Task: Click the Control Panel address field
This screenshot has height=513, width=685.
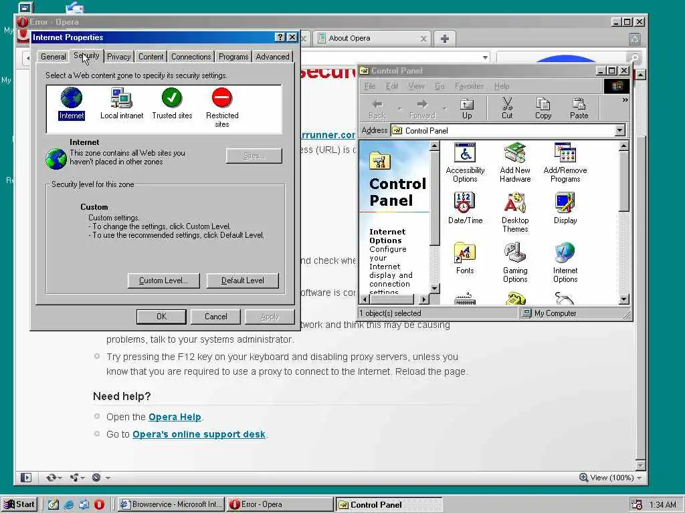Action: click(508, 130)
